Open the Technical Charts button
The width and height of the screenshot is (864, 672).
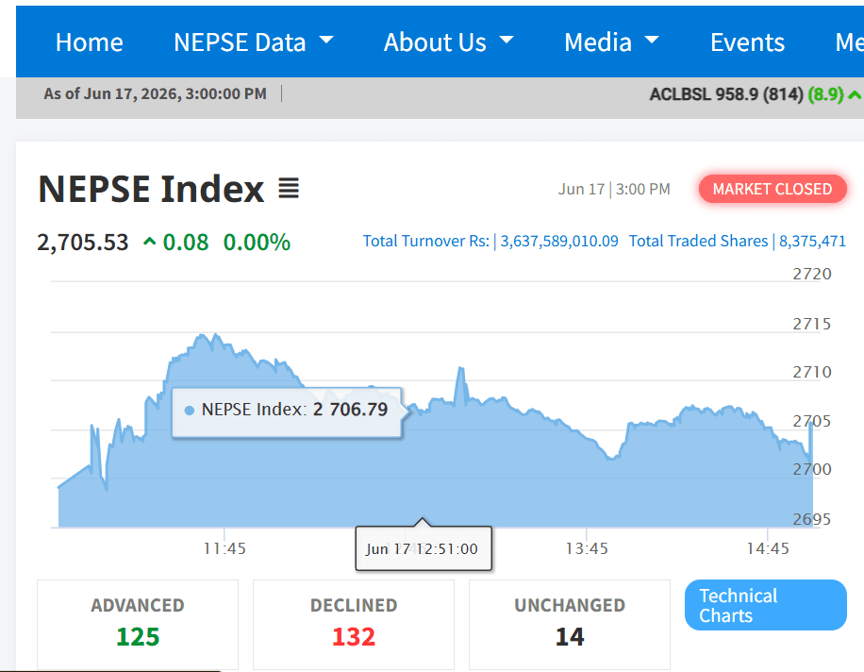click(x=765, y=605)
